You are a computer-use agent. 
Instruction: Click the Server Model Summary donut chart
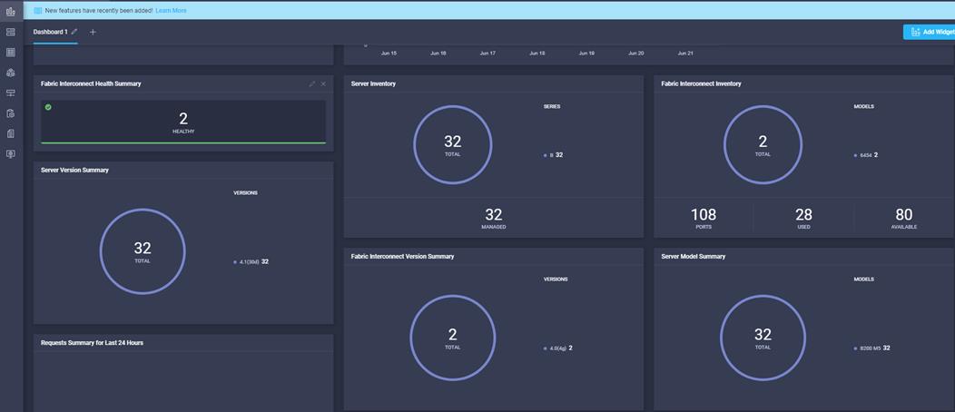pos(763,338)
